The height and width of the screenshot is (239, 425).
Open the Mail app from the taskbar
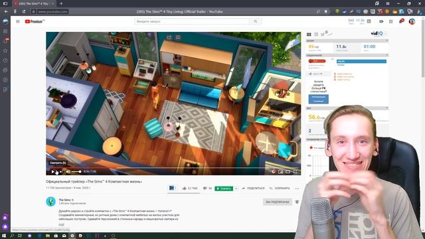pyautogui.click(x=64, y=236)
